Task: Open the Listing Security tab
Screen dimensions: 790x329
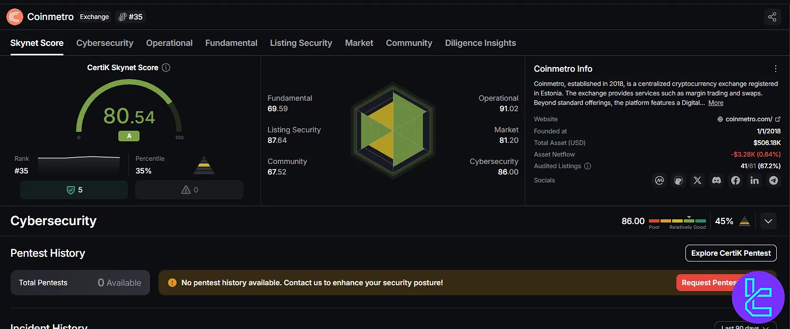Action: coord(301,43)
